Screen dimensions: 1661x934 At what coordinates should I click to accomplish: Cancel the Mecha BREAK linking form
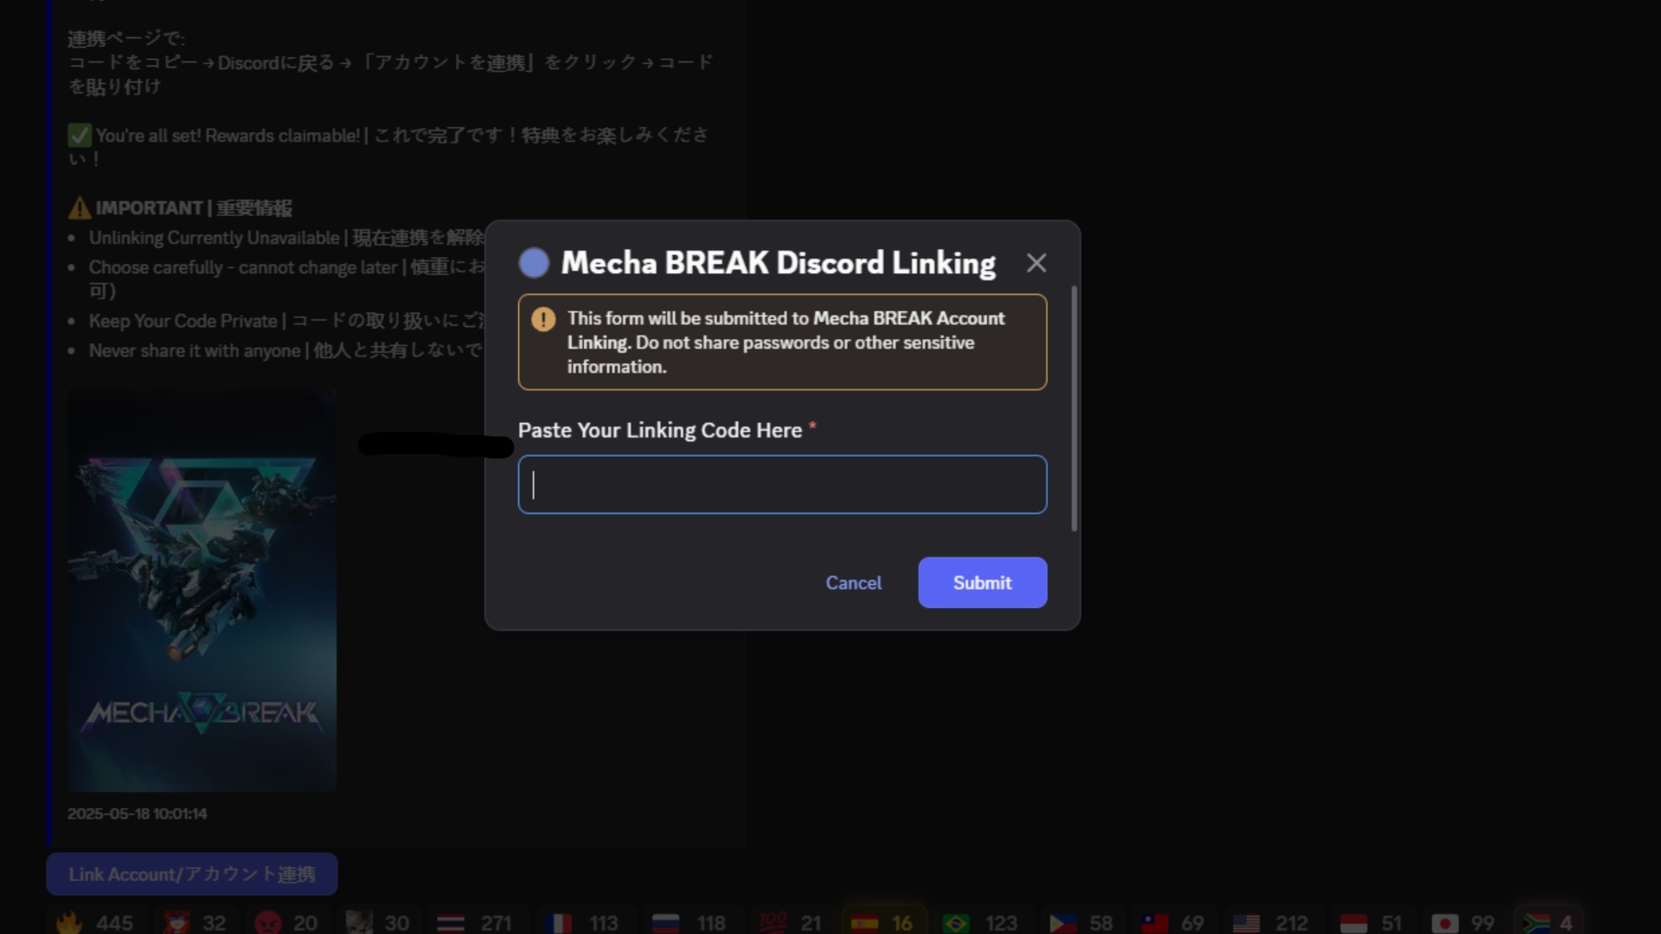[x=853, y=582]
